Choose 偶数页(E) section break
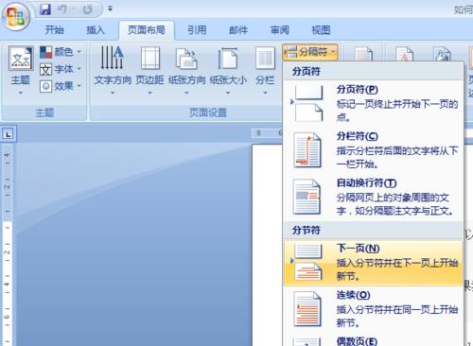Image resolution: width=473 pixels, height=346 pixels. click(x=374, y=340)
